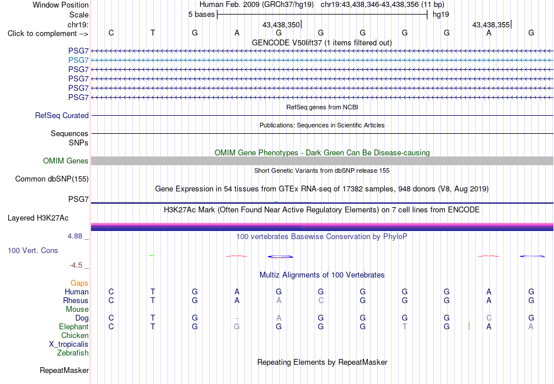Click the OMIM Genes track label
554x384 pixels.
pos(66,161)
